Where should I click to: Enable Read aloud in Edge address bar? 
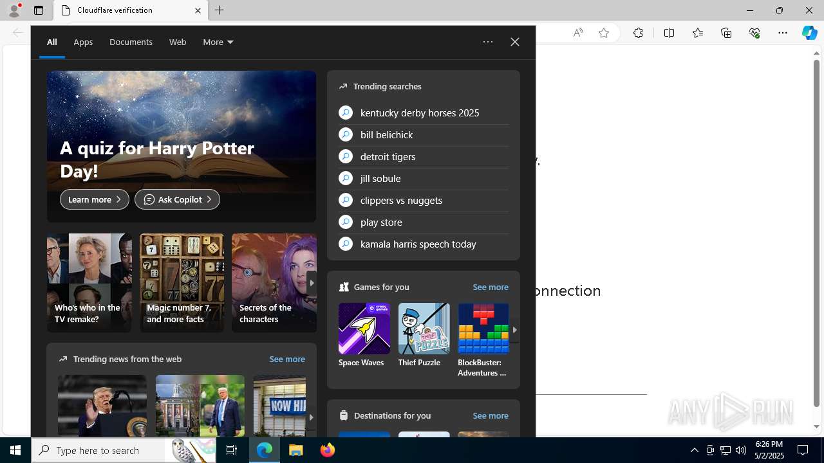pos(578,33)
